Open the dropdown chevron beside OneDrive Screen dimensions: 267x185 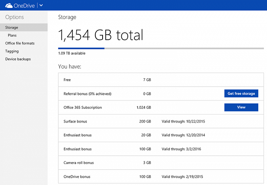pyautogui.click(x=41, y=5)
